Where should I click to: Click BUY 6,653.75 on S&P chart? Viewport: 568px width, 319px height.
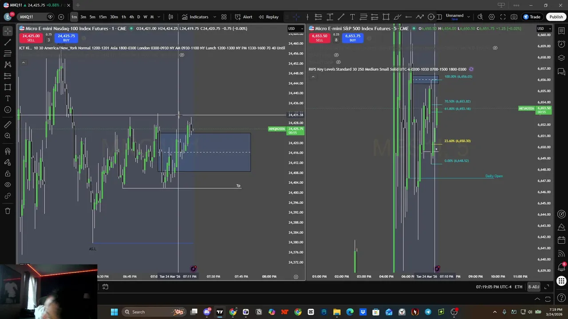pyautogui.click(x=352, y=38)
